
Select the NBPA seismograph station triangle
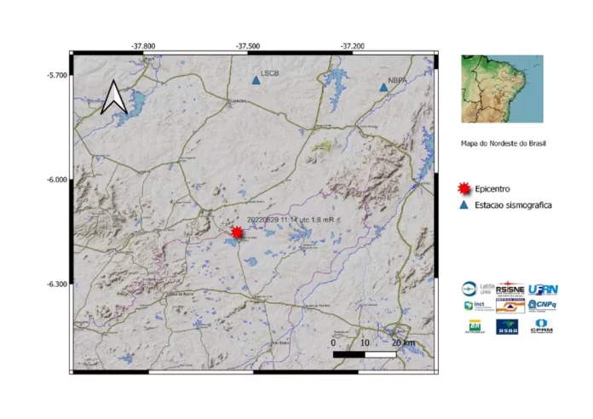click(x=383, y=87)
